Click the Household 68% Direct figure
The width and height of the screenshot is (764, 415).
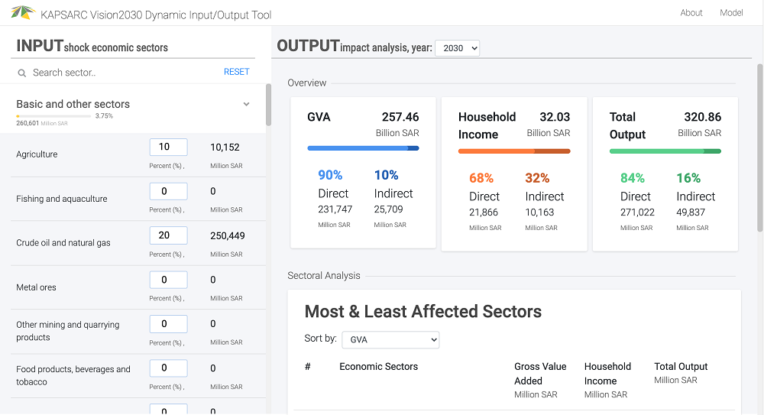pyautogui.click(x=481, y=178)
